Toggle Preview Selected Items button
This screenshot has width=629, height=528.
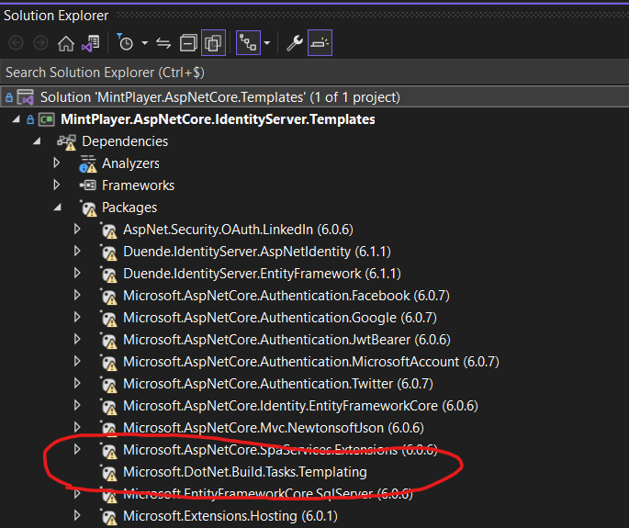point(320,43)
